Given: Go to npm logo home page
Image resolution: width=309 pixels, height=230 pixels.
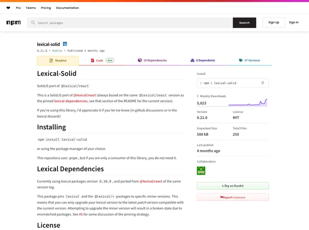Looking at the screenshot, I should (x=13, y=22).
